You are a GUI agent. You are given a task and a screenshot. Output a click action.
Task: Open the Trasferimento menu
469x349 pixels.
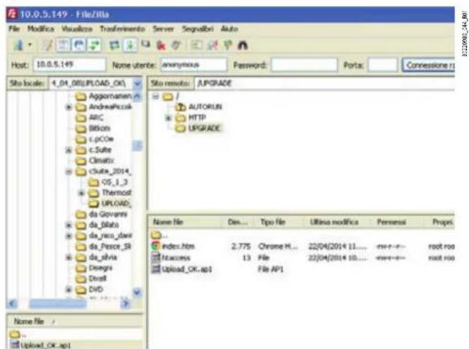(122, 29)
